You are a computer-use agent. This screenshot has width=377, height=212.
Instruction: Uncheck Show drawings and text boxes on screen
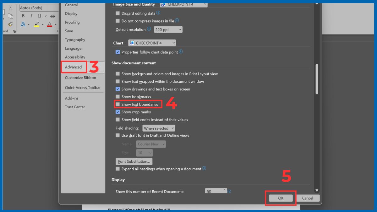pos(118,89)
